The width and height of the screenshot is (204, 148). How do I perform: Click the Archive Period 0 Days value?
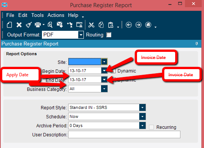[76, 125]
